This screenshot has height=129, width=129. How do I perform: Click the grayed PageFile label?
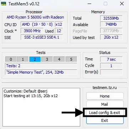(80, 31)
